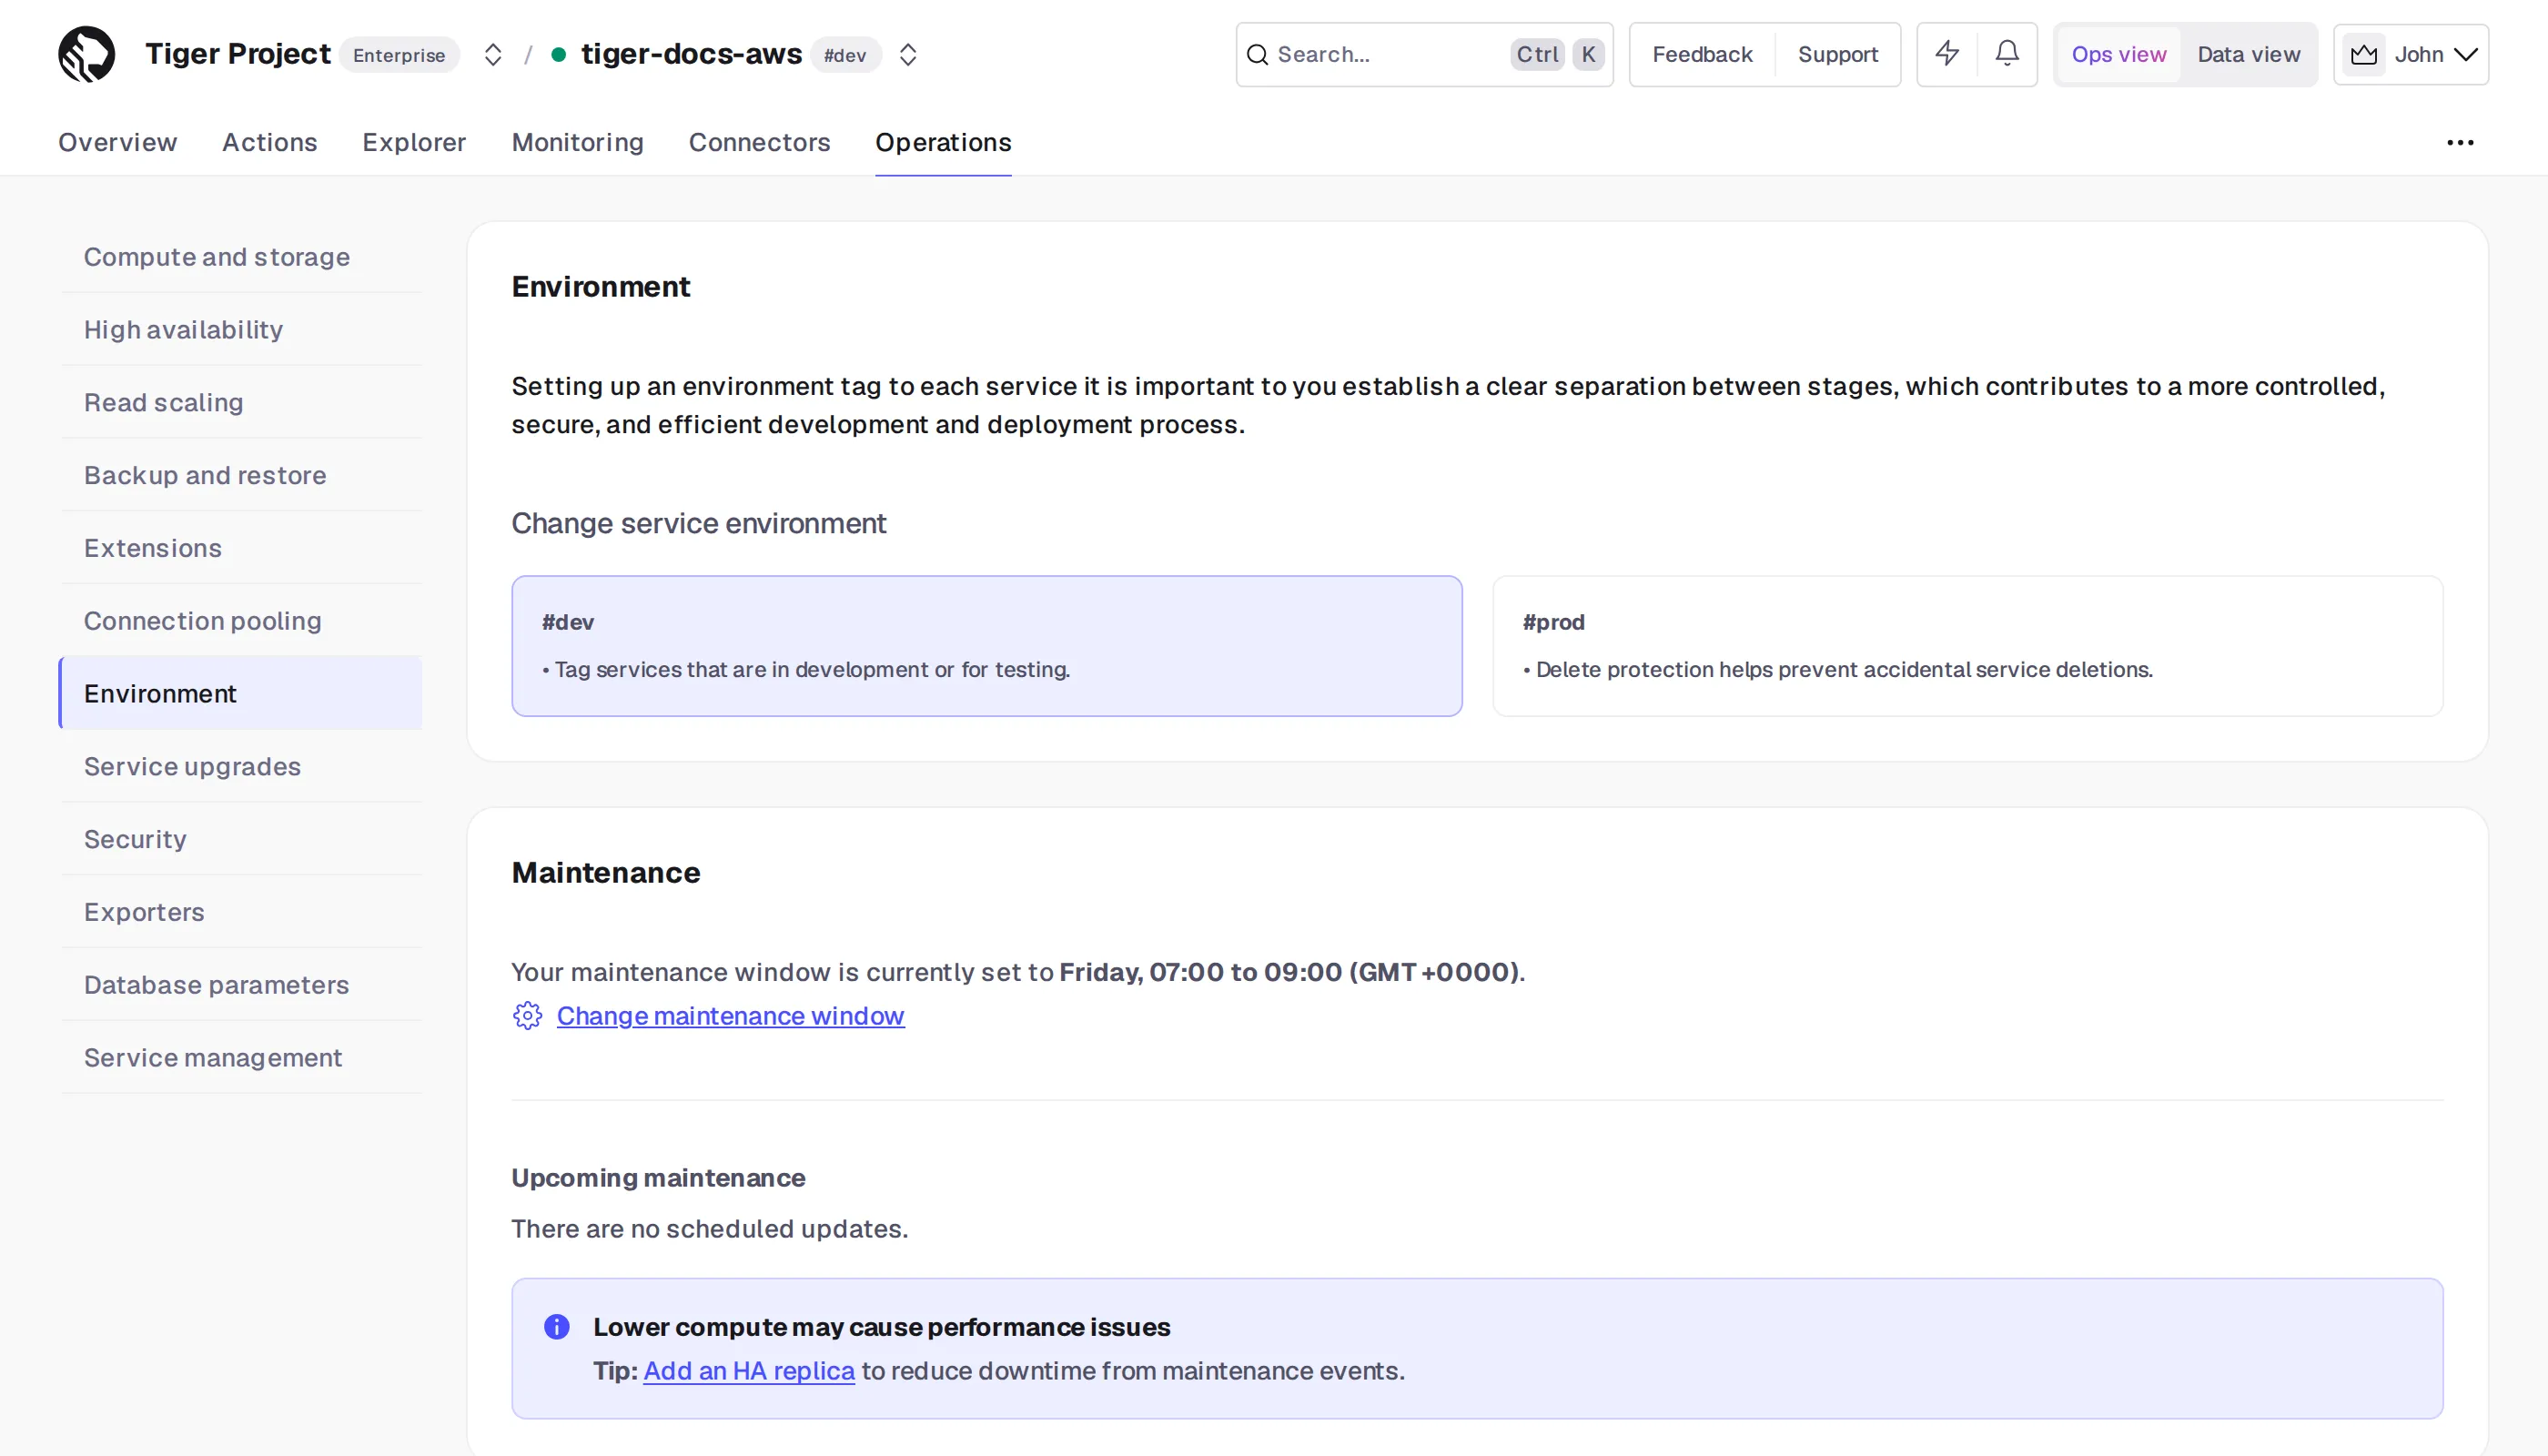Open the Connectors tab

coord(760,143)
